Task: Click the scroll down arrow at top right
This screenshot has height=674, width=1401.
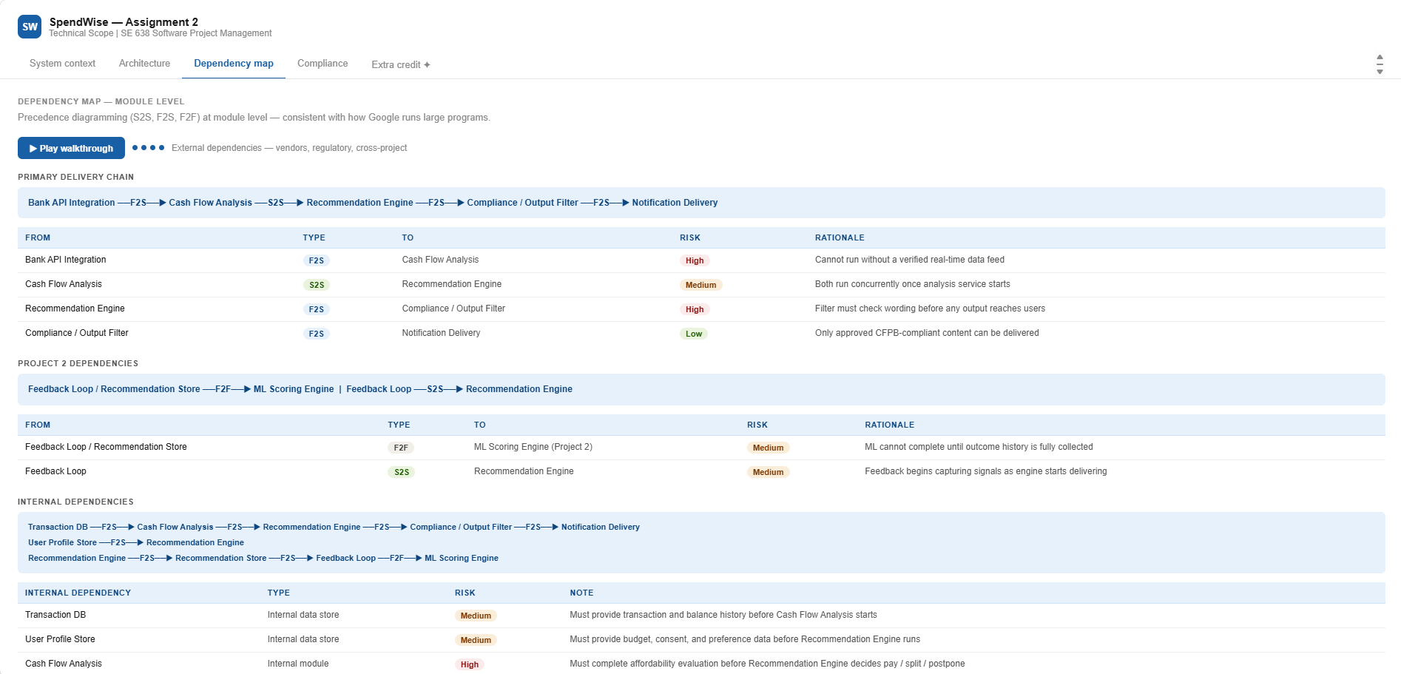Action: pyautogui.click(x=1380, y=72)
